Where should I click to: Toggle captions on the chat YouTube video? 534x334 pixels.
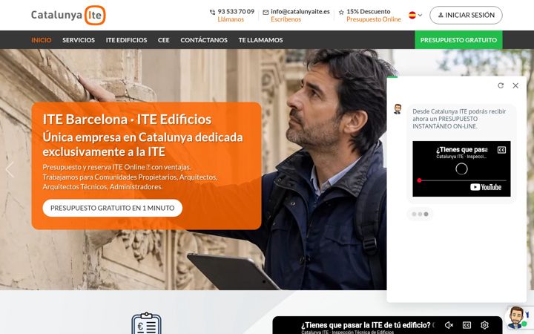tap(501, 150)
